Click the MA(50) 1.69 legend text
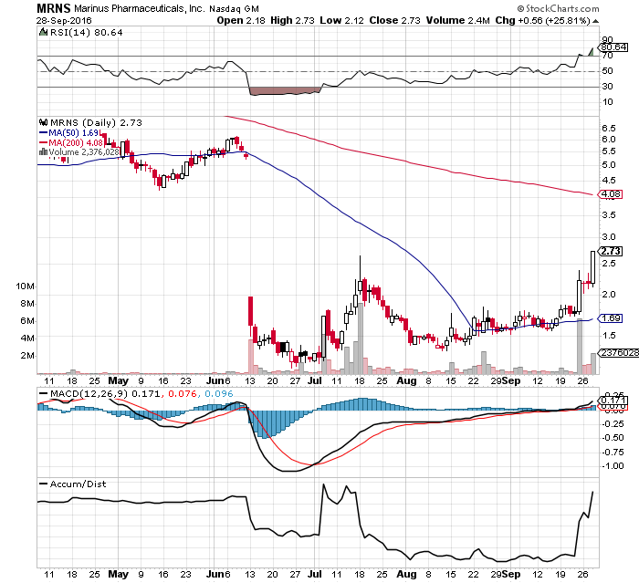Screen dimensions: 639x583 tap(74, 133)
